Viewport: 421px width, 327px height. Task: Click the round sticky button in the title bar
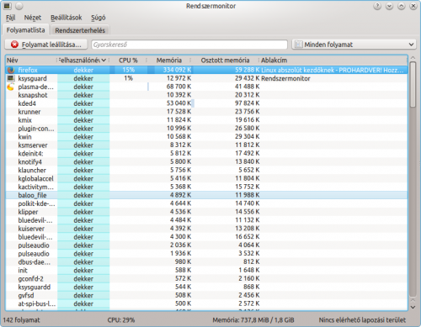tap(19, 6)
